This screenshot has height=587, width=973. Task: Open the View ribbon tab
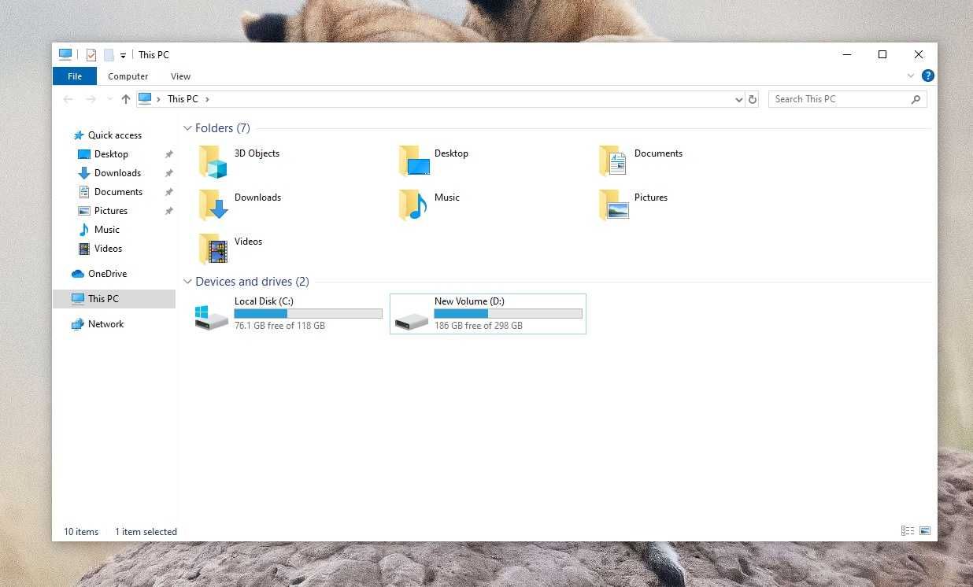coord(181,76)
